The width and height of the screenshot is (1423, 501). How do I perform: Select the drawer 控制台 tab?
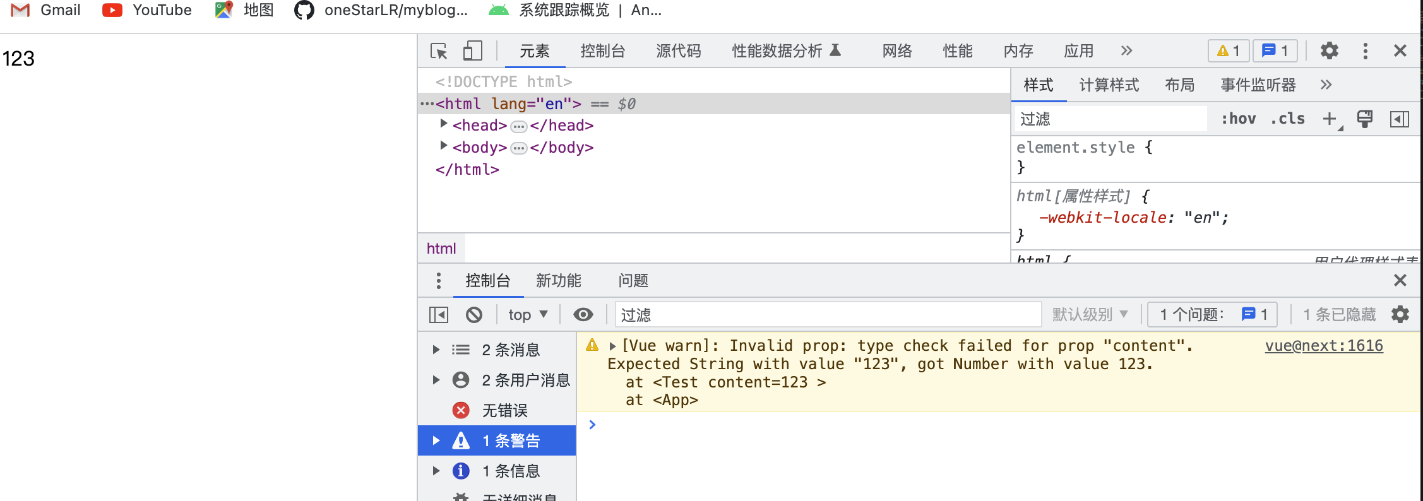[488, 281]
